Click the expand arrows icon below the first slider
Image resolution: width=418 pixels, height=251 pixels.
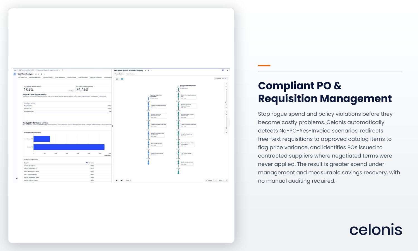pyautogui.click(x=226, y=107)
